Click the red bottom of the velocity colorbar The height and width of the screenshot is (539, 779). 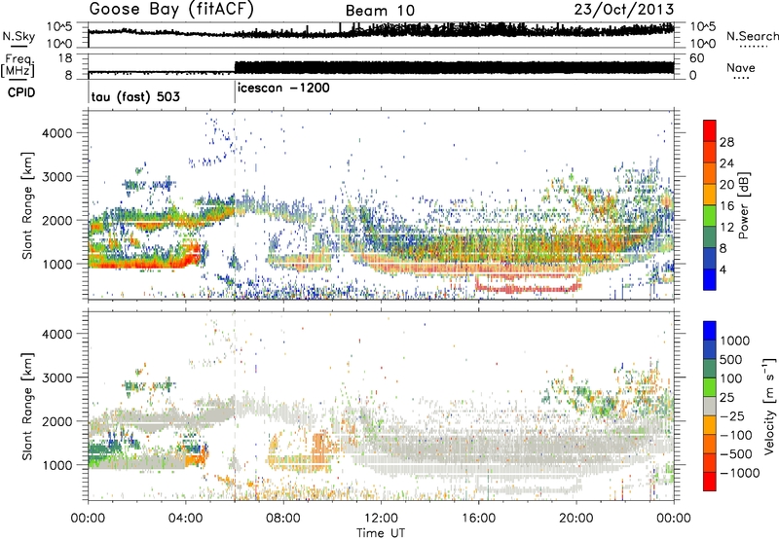pyautogui.click(x=710, y=482)
